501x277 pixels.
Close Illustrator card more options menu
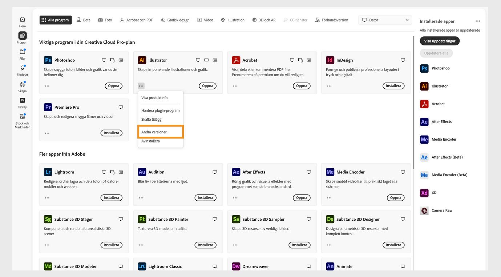tap(141, 86)
